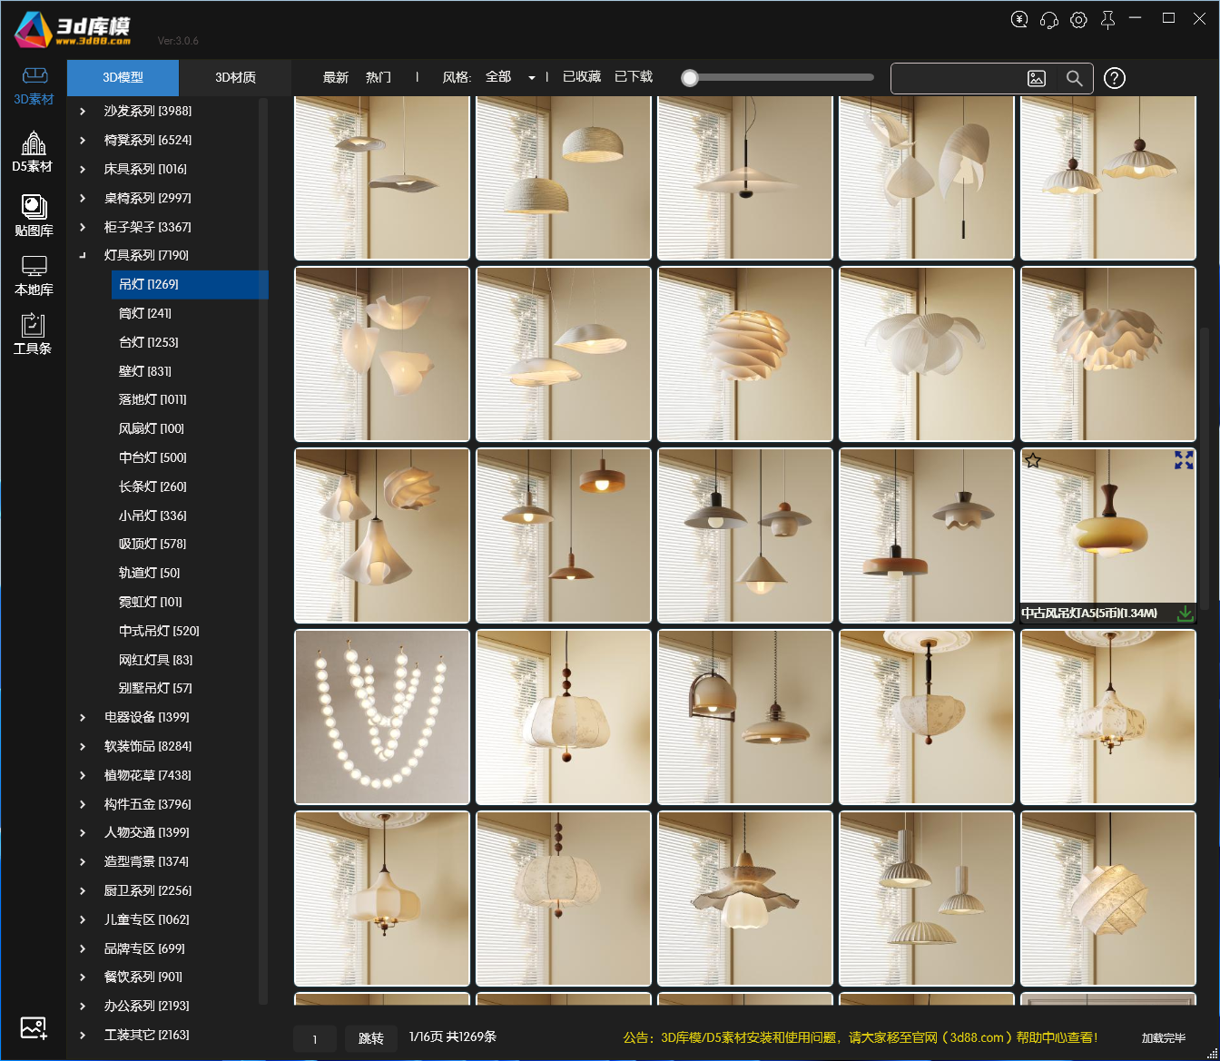Click the page number input field

pyautogui.click(x=315, y=1038)
